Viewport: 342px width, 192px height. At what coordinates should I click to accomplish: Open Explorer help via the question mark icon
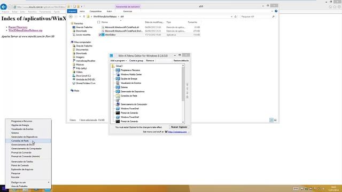coord(276,11)
